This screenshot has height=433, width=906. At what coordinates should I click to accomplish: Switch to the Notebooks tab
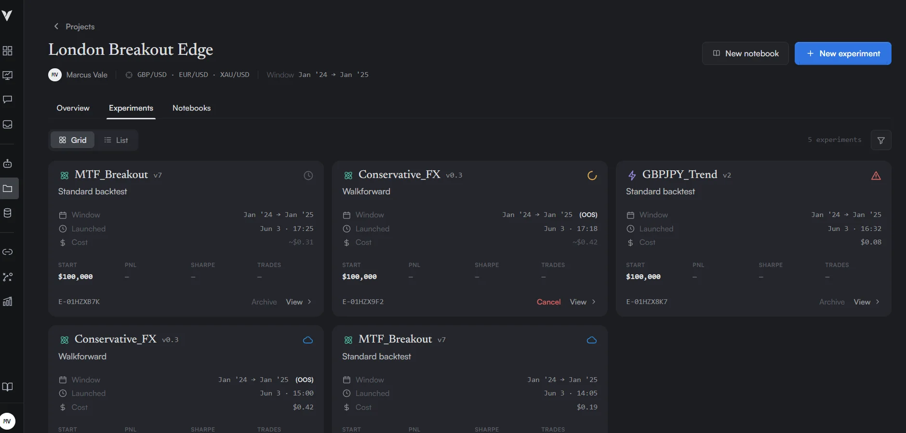coord(192,108)
